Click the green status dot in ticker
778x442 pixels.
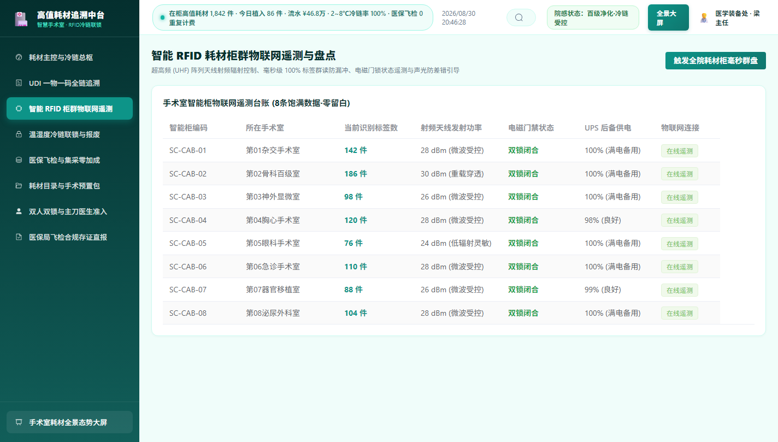pos(162,17)
